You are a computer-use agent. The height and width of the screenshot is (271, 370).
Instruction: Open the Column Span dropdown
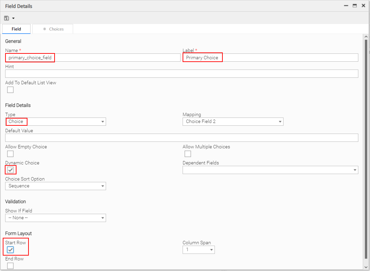198,250
